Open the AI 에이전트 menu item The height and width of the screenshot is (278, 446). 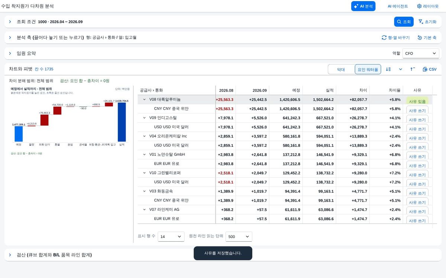pyautogui.click(x=398, y=6)
